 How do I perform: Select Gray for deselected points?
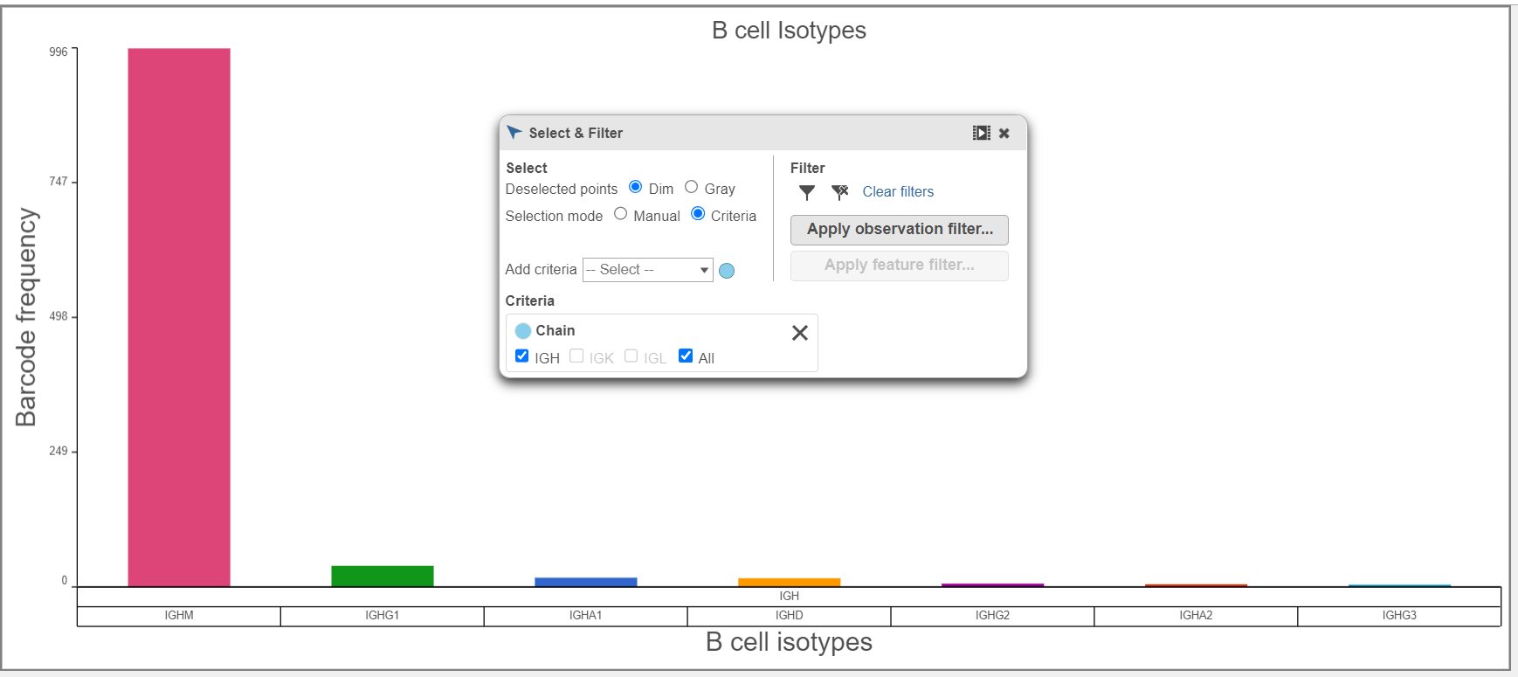click(692, 187)
